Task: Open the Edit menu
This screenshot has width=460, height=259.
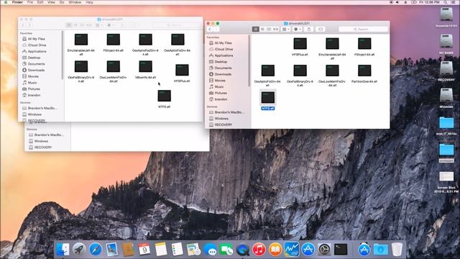Action: [40, 2]
